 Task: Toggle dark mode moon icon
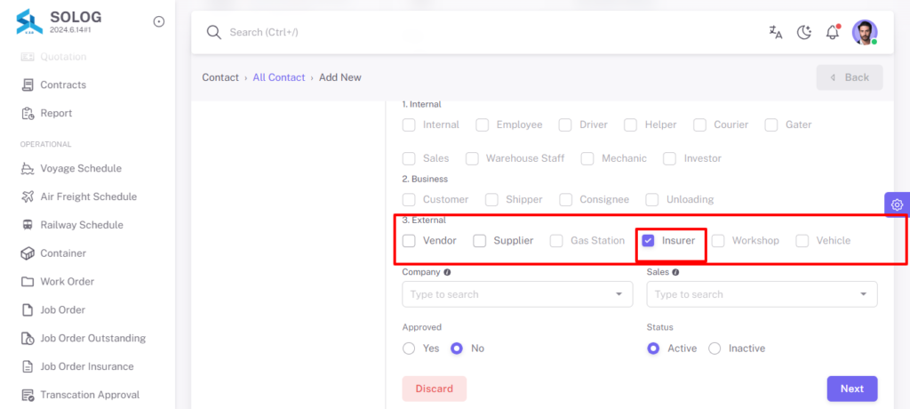[803, 33]
